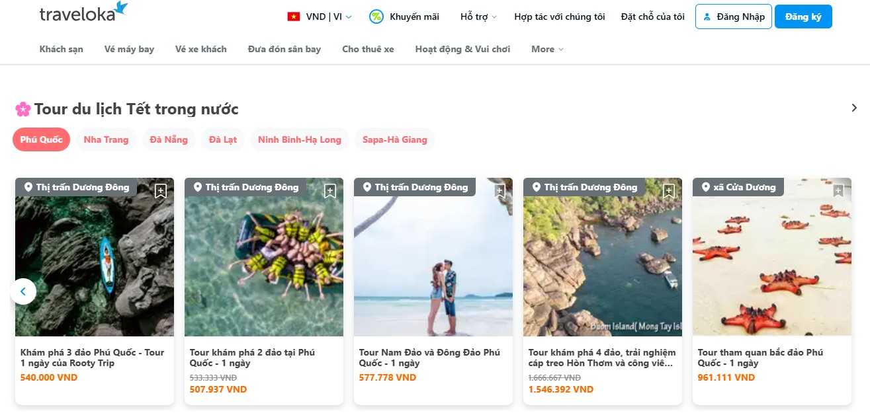Open the Đặt chỗ của tôi link

[653, 17]
